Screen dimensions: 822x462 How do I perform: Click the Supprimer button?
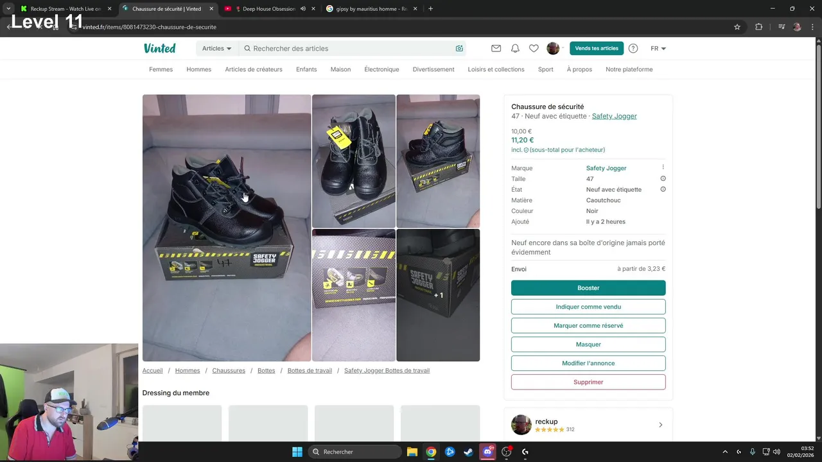588,382
